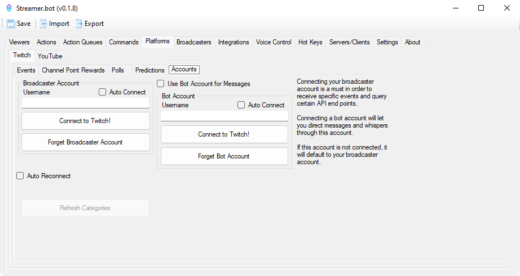Focus the Bot Account username field
Image resolution: width=520 pixels, height=276 pixels.
coord(224,116)
